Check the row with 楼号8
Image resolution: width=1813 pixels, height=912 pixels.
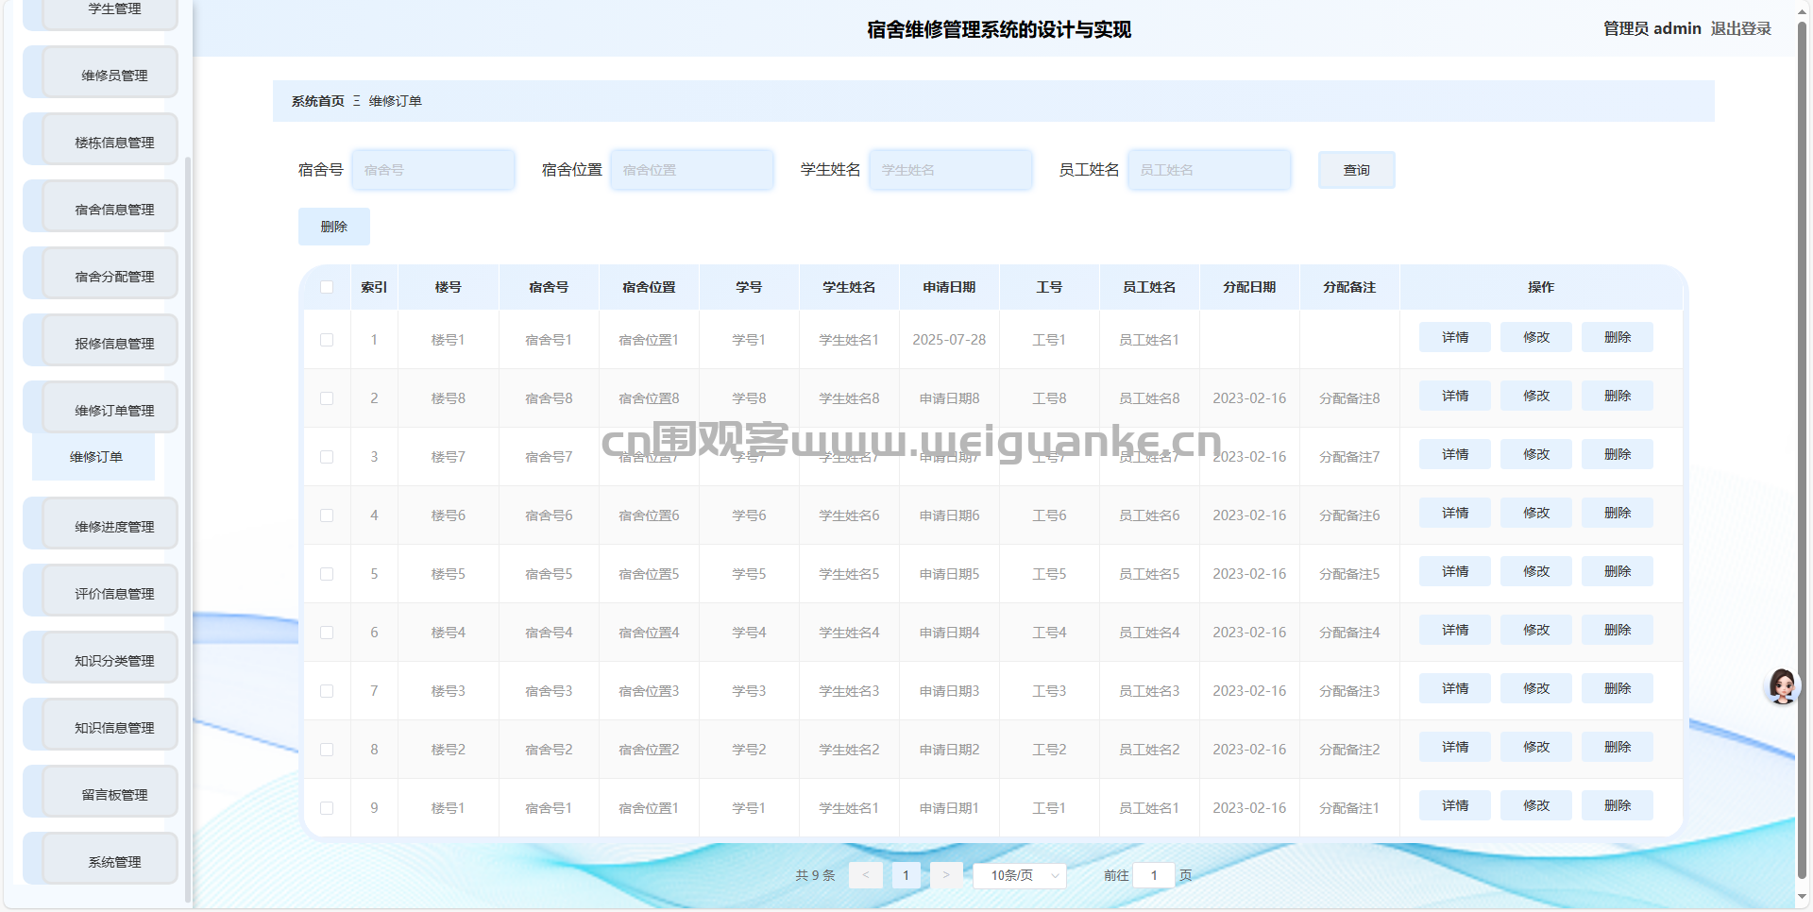pyautogui.click(x=327, y=398)
